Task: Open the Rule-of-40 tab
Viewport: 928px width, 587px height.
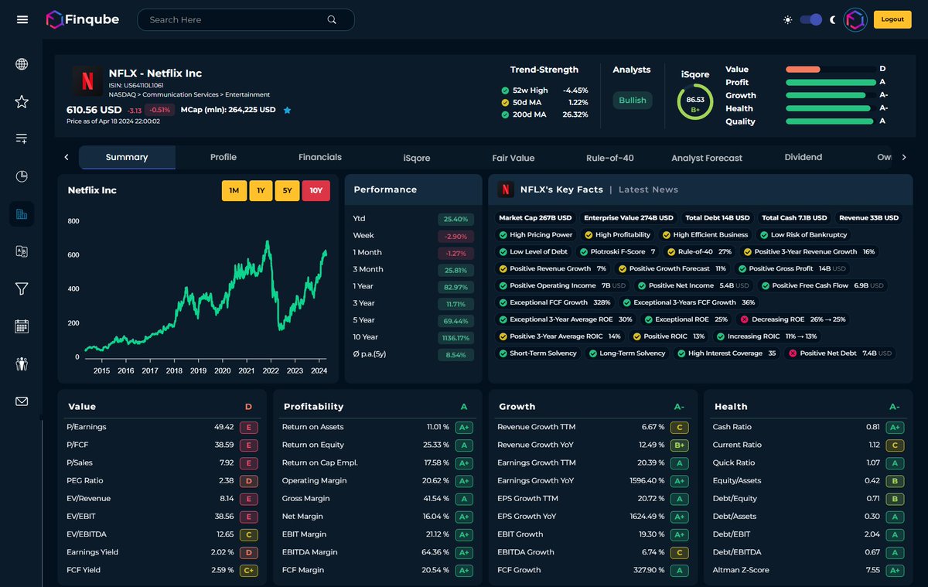Action: pos(610,158)
